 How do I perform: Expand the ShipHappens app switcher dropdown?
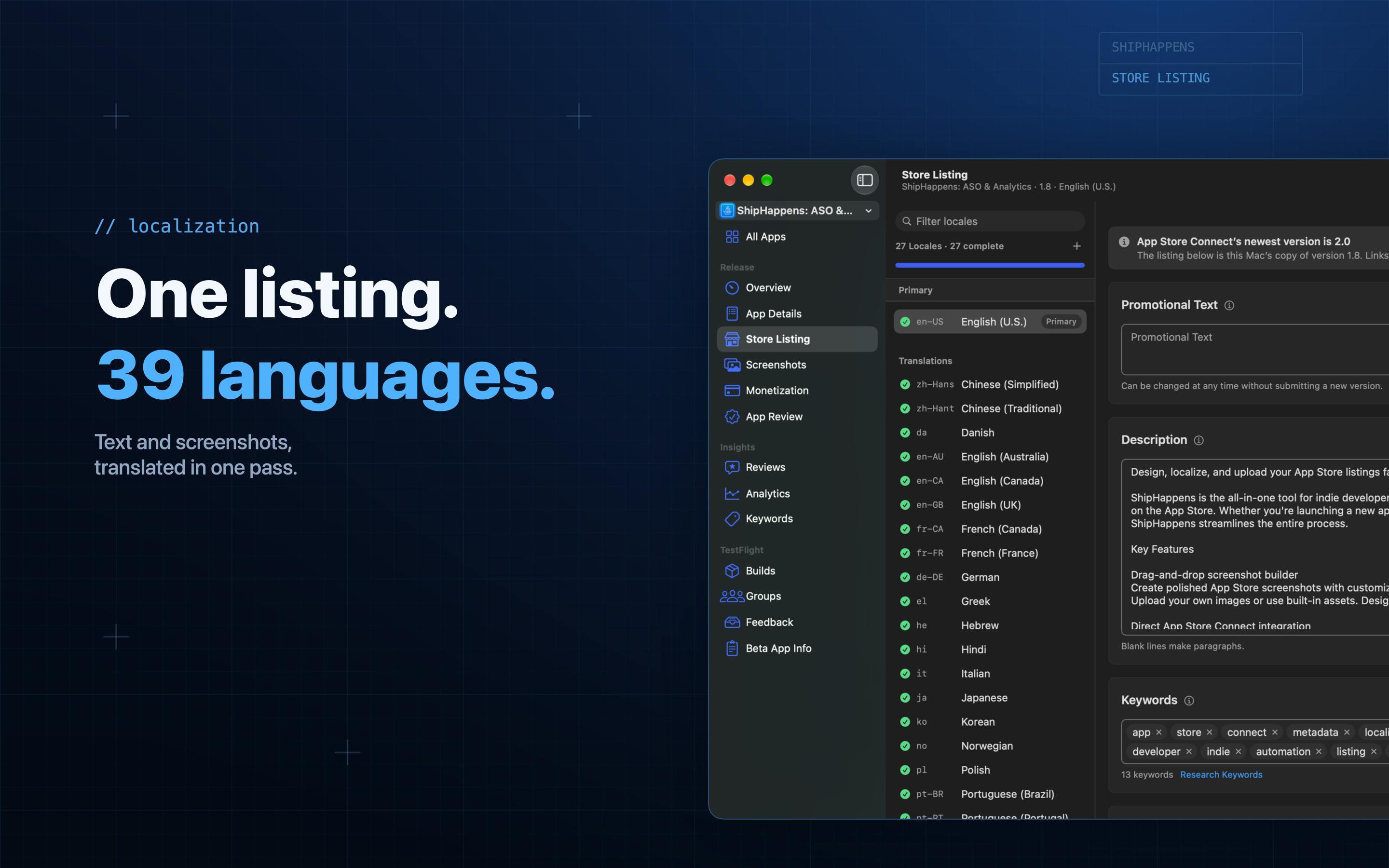click(x=869, y=211)
